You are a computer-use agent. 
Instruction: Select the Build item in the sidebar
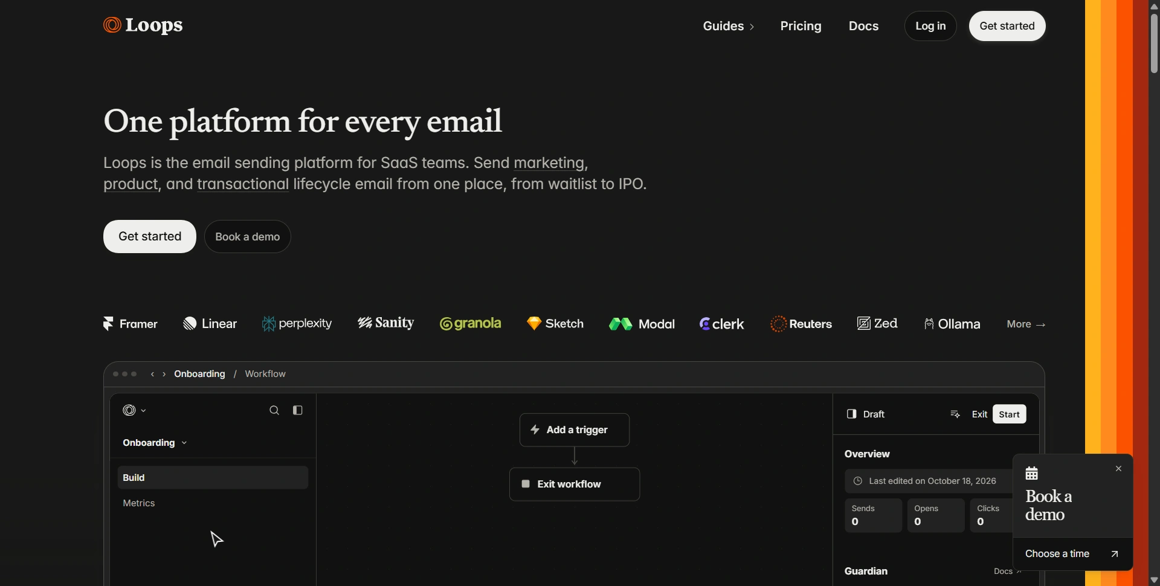click(x=213, y=478)
